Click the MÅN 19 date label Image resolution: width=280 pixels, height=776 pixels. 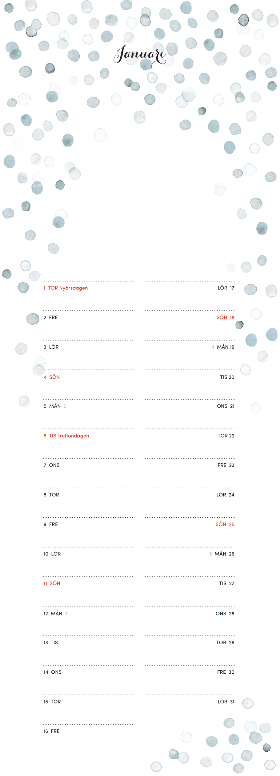coord(226,347)
